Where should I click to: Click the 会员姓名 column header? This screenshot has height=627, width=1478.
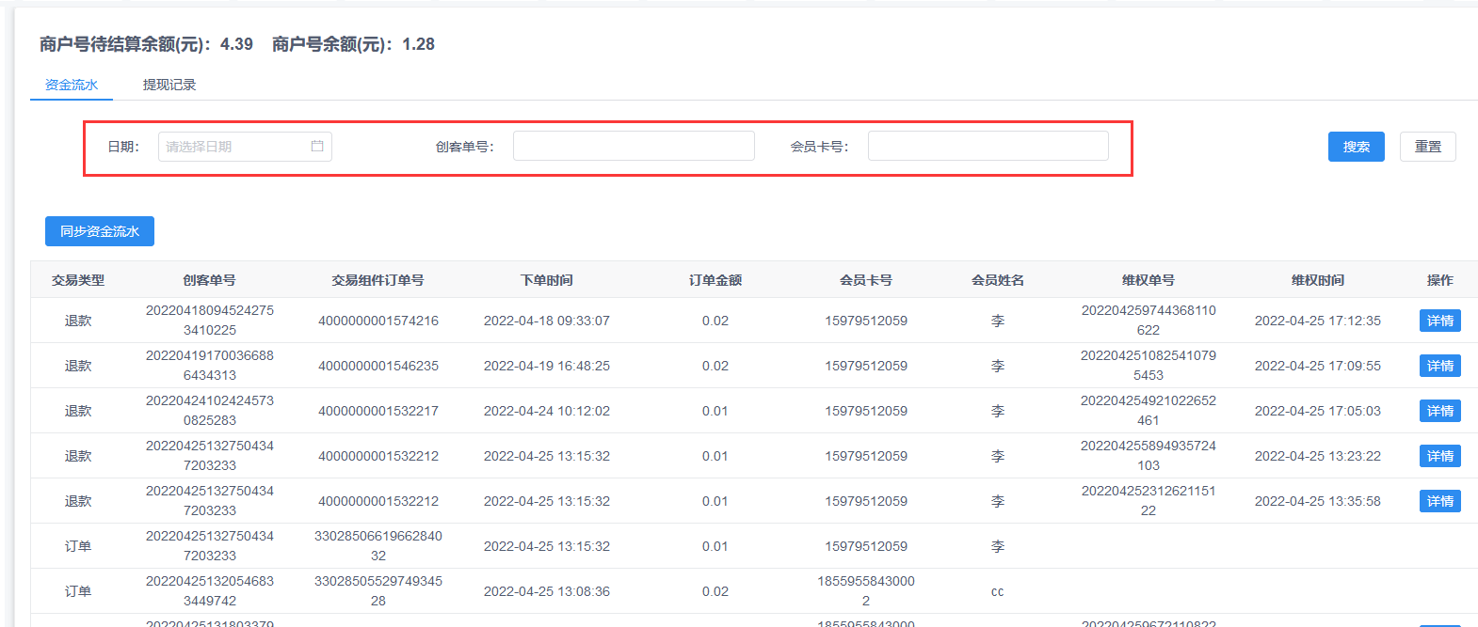[998, 280]
